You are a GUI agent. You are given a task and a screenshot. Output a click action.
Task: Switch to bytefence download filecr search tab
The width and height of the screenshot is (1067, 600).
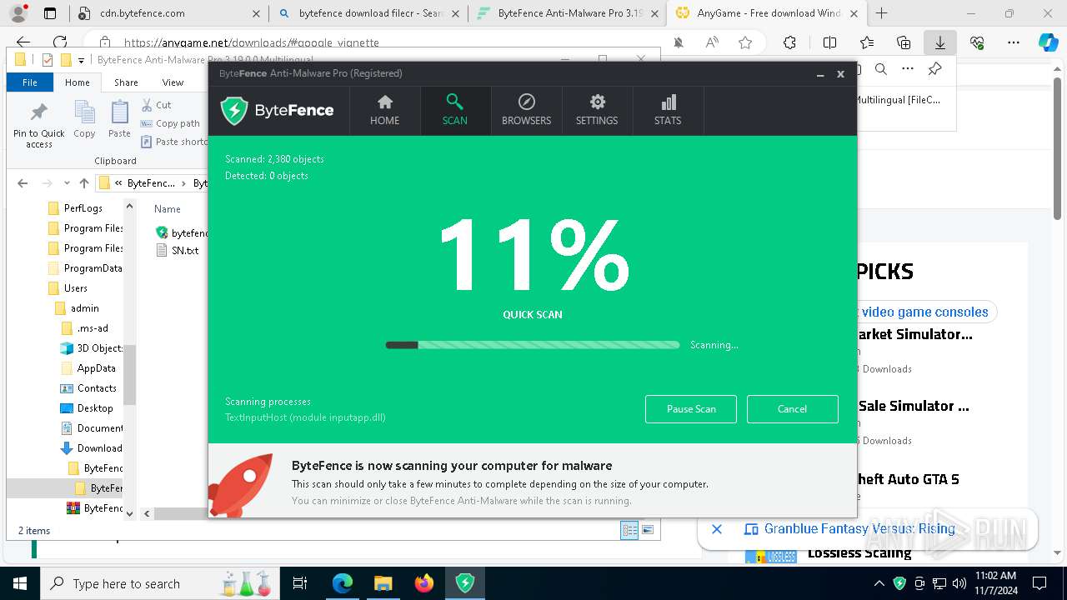point(369,13)
